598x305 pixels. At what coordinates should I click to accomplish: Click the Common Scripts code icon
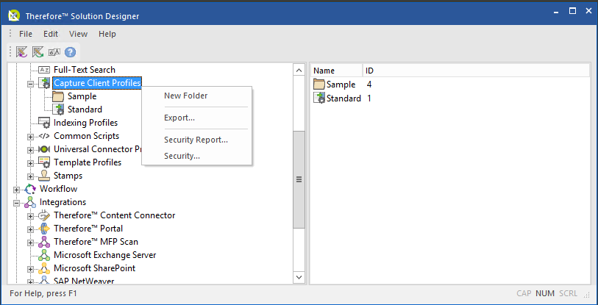pyautogui.click(x=45, y=136)
